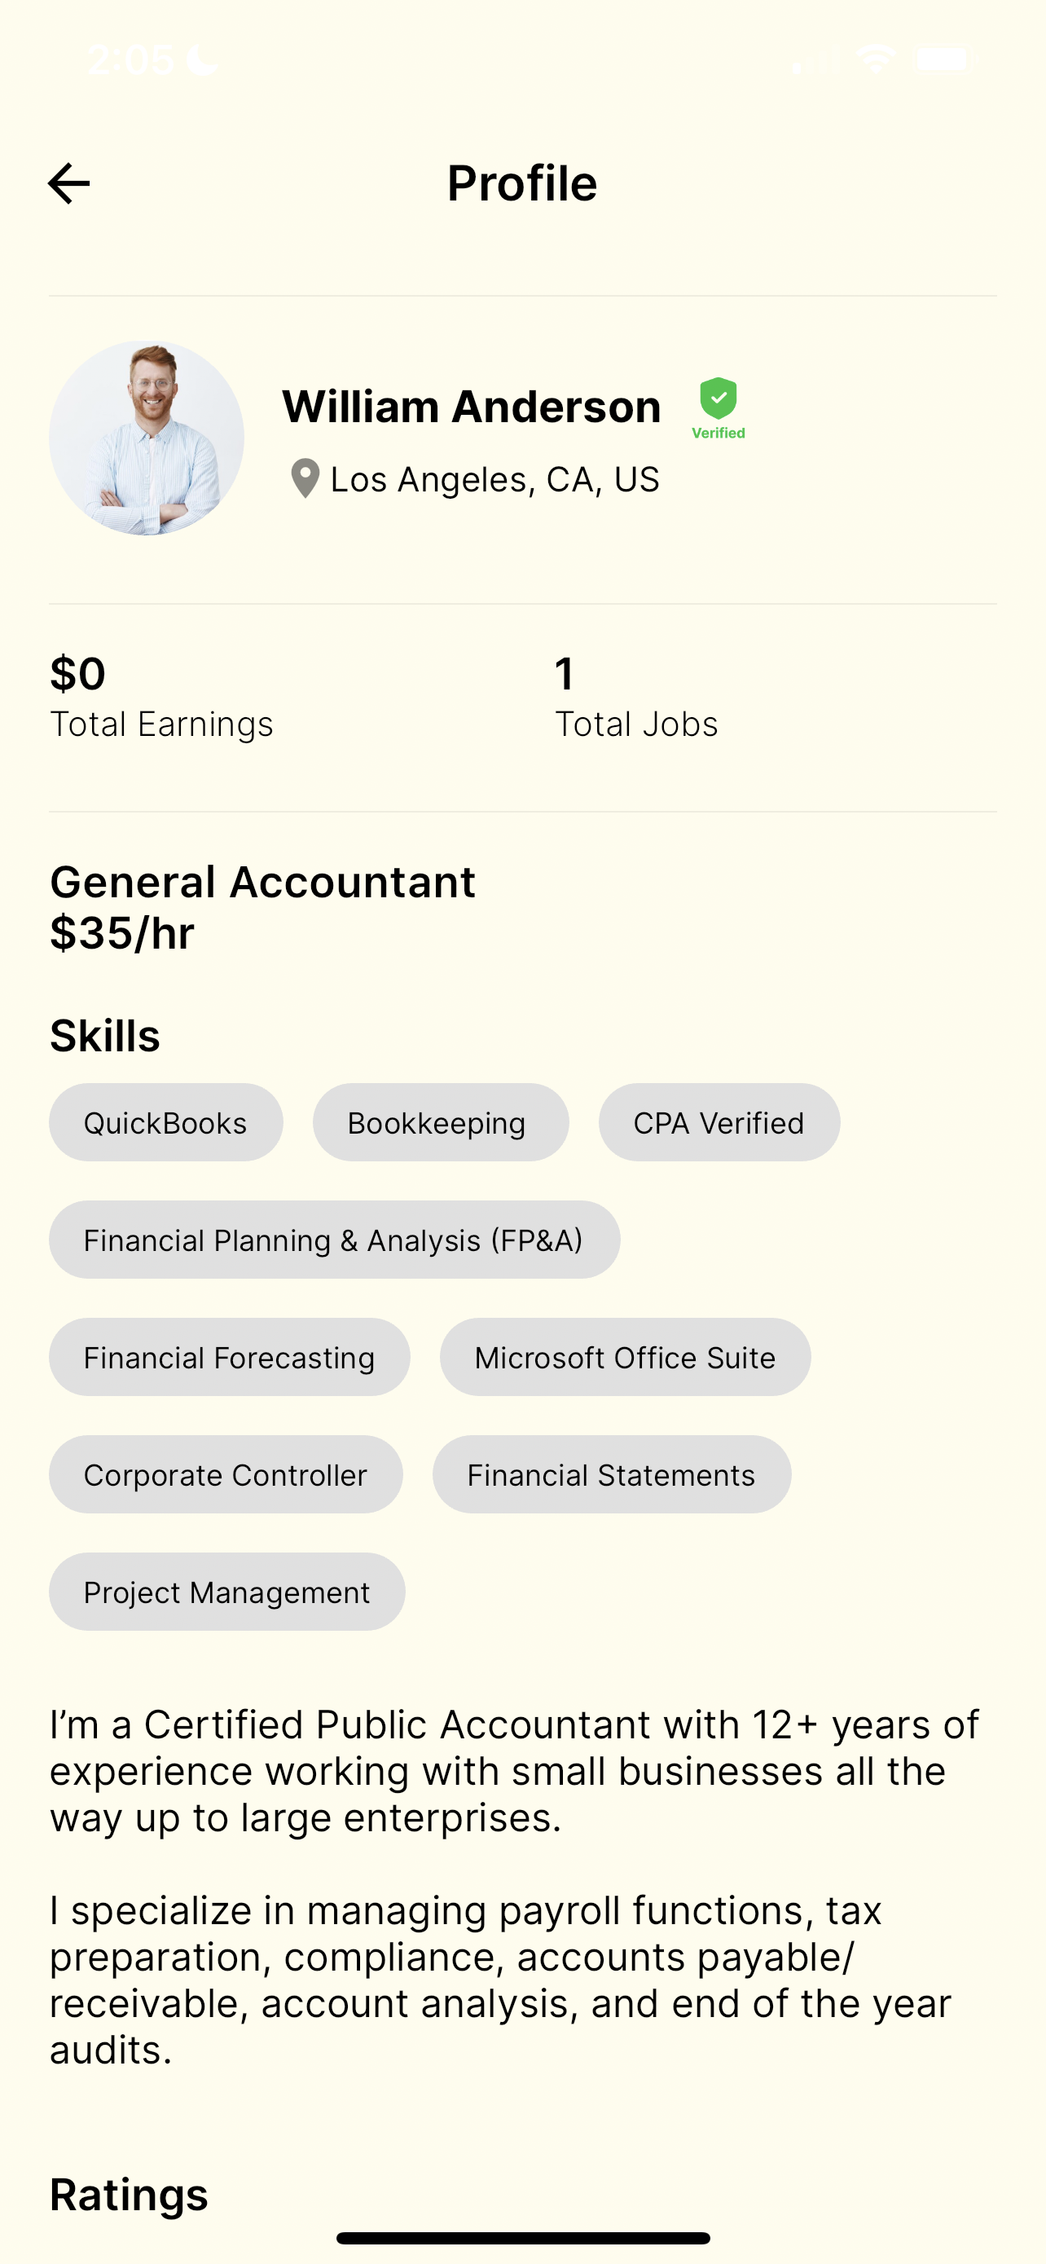Screen dimensions: 1046x2264
Task: Select the Corporate Controller skill tag
Action: (x=226, y=1474)
